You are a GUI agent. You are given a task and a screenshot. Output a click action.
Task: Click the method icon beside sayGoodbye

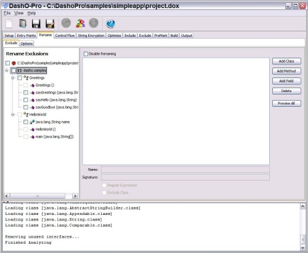(x=32, y=107)
